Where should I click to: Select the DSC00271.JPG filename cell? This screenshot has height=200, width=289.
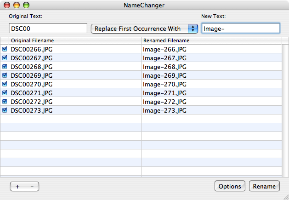pyautogui.click(x=32, y=93)
